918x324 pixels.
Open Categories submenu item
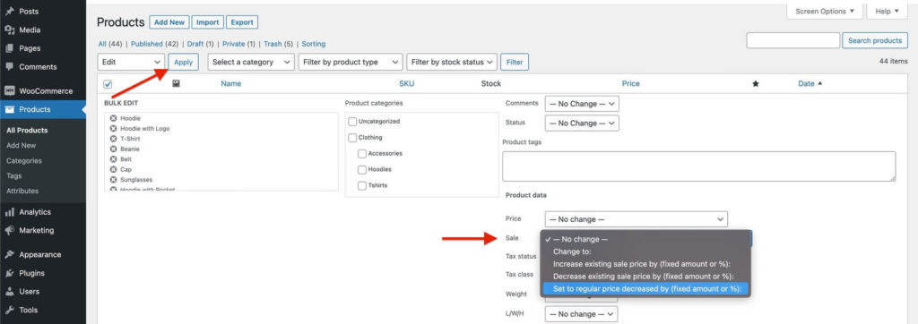click(x=24, y=161)
